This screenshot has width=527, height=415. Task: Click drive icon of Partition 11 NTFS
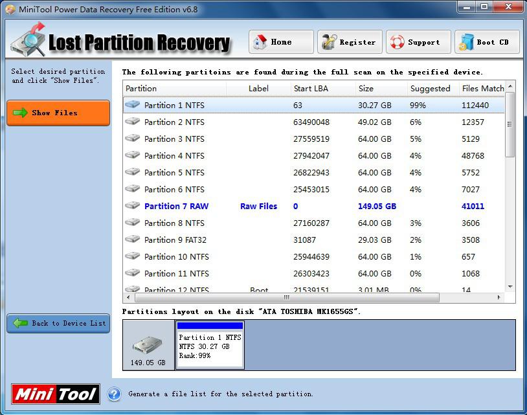[x=133, y=273]
